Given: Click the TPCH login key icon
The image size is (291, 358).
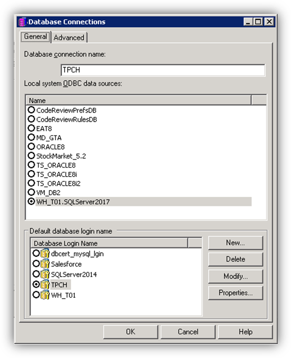Looking at the screenshot, I should coord(45,285).
